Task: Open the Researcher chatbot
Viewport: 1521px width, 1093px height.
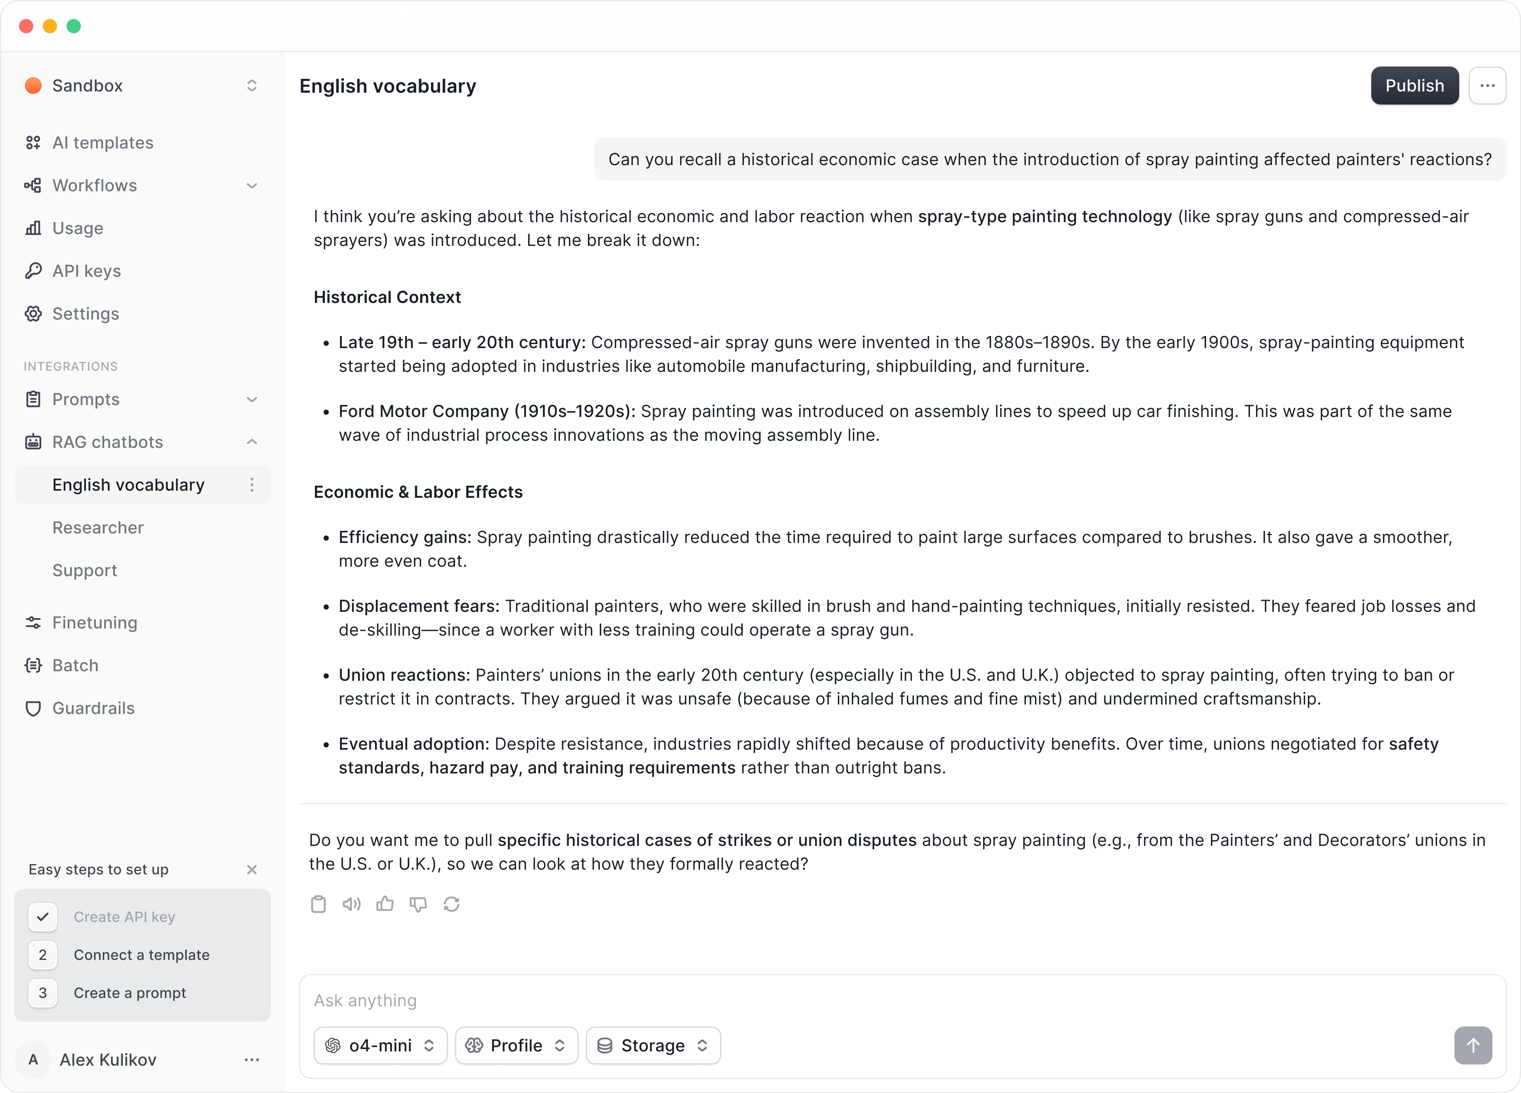Action: pyautogui.click(x=98, y=528)
